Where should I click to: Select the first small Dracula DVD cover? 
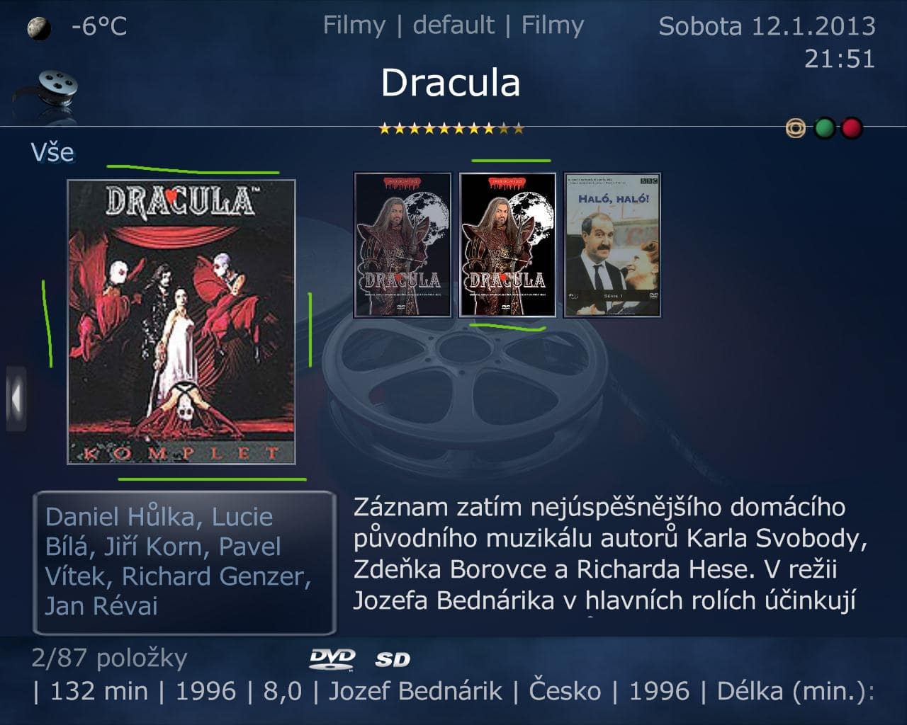[402, 245]
